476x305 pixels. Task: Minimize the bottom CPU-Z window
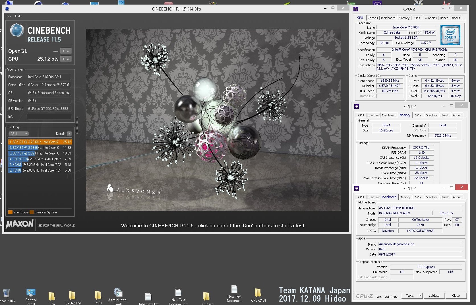coord(444,187)
